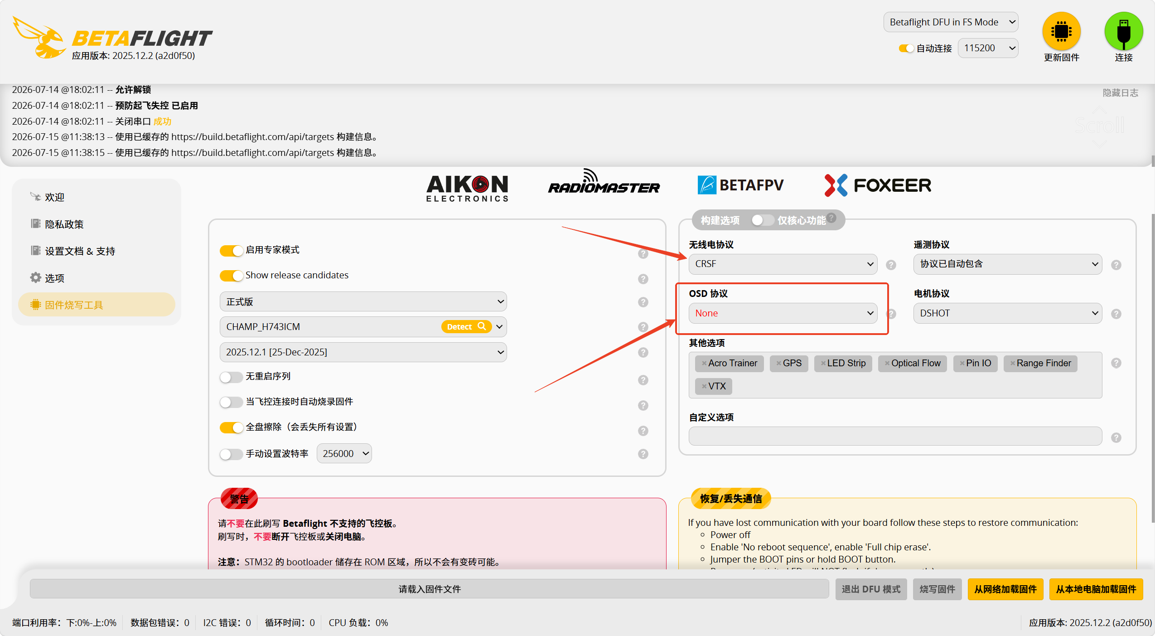Click the Detect board button
The width and height of the screenshot is (1155, 636).
(466, 326)
